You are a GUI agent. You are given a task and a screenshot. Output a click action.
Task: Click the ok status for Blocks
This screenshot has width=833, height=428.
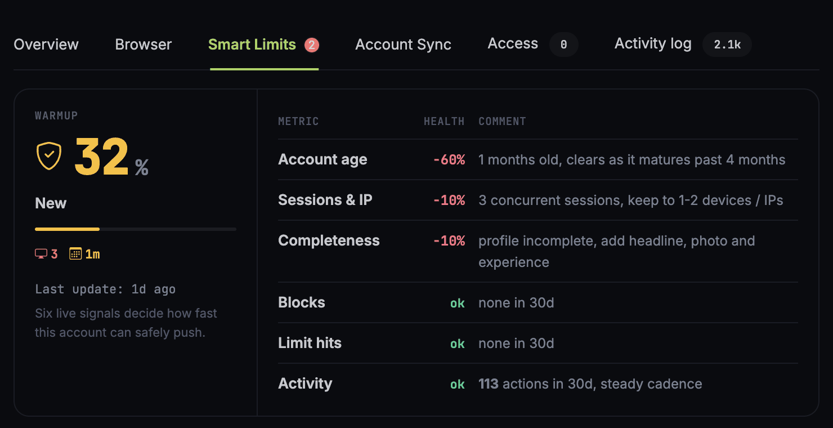tap(458, 303)
